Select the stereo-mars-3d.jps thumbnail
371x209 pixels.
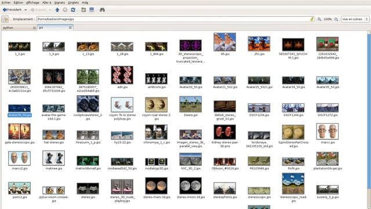(157, 186)
